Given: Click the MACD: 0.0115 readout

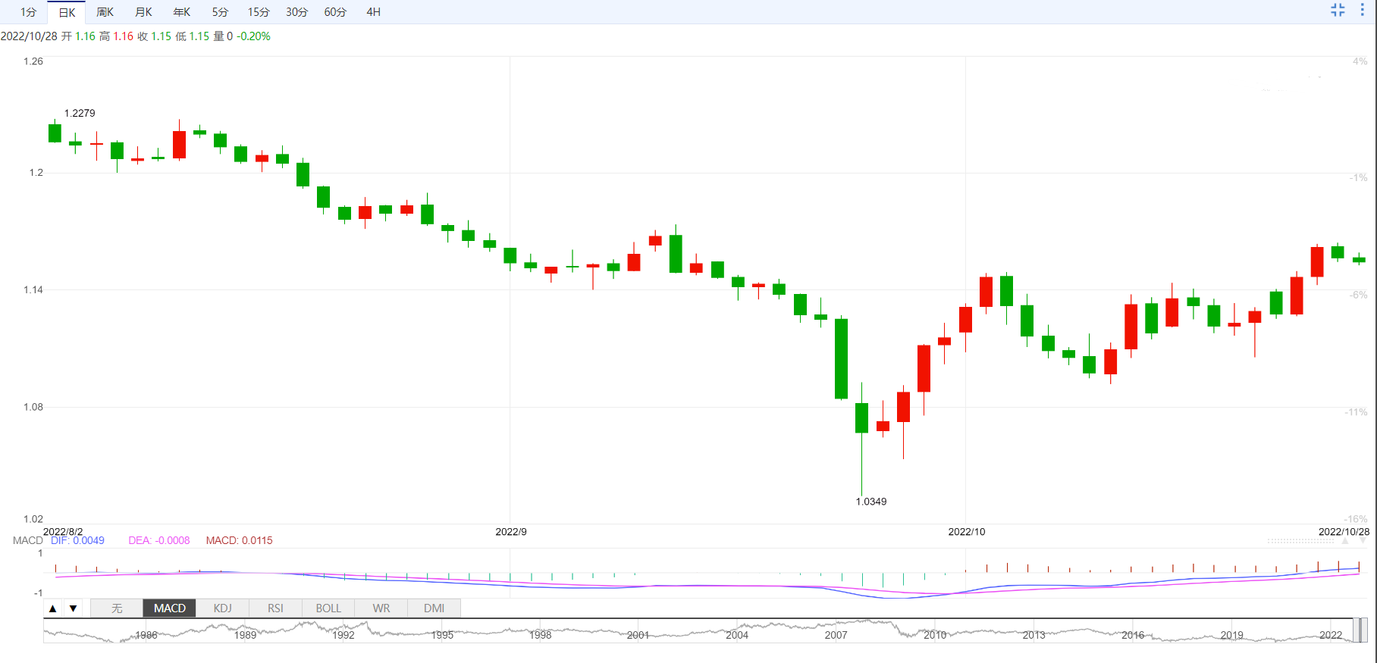Looking at the screenshot, I should (239, 540).
